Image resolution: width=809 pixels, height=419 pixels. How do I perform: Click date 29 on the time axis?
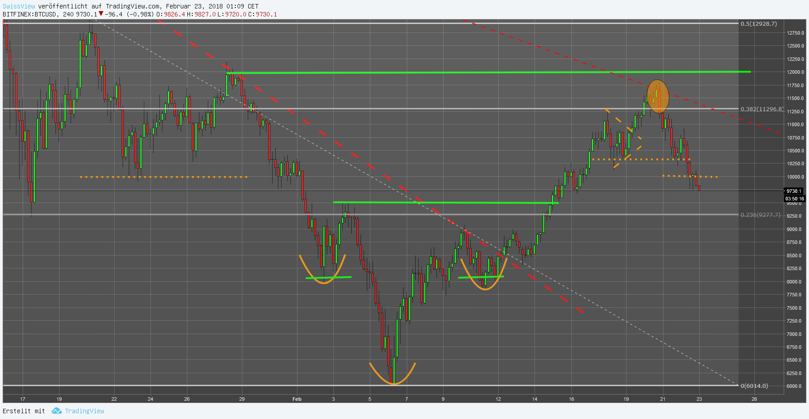pyautogui.click(x=242, y=399)
